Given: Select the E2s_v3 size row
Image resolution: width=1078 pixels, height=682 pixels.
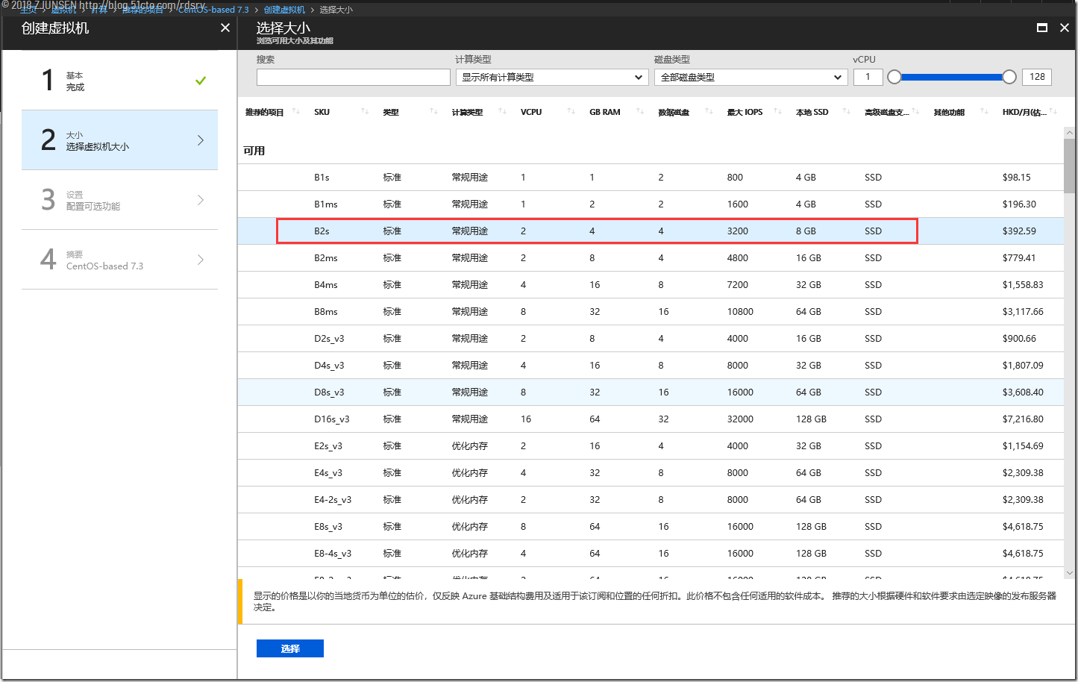Looking at the screenshot, I should (x=651, y=446).
